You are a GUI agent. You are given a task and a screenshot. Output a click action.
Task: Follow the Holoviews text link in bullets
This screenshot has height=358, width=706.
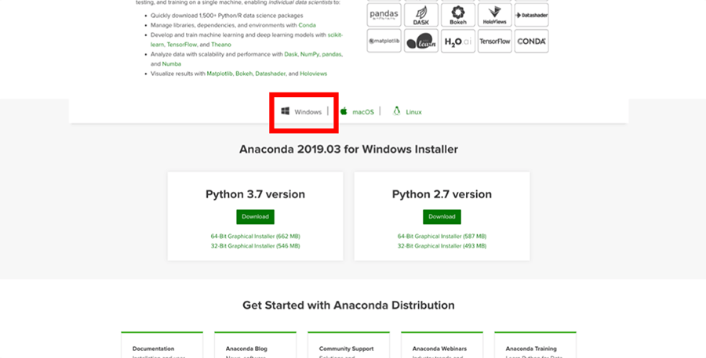[x=313, y=74]
